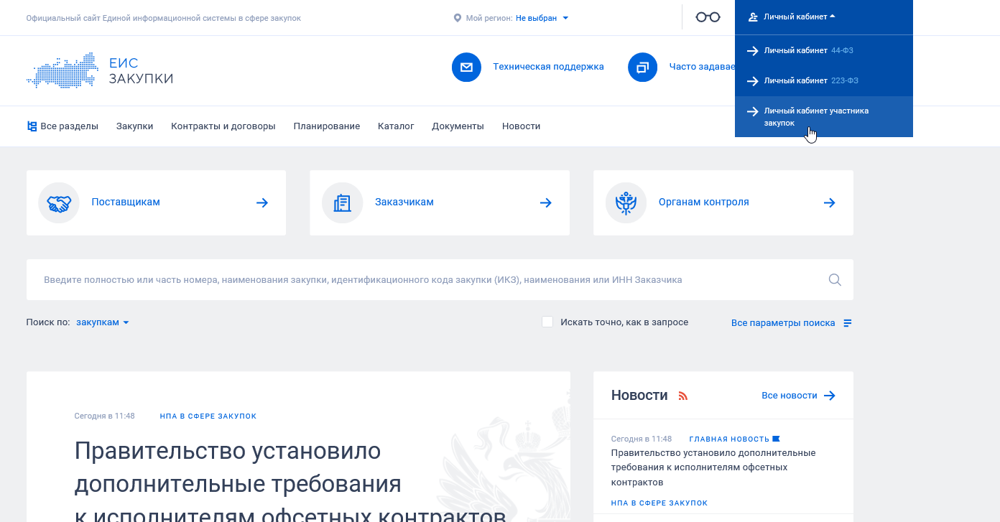Click arrow on Органам контроля card

pyautogui.click(x=830, y=202)
